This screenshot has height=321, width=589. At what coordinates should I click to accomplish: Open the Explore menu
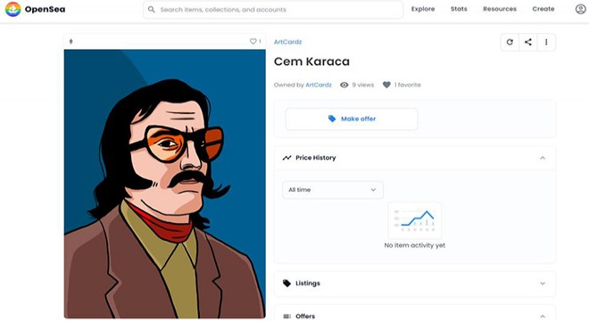tap(423, 9)
